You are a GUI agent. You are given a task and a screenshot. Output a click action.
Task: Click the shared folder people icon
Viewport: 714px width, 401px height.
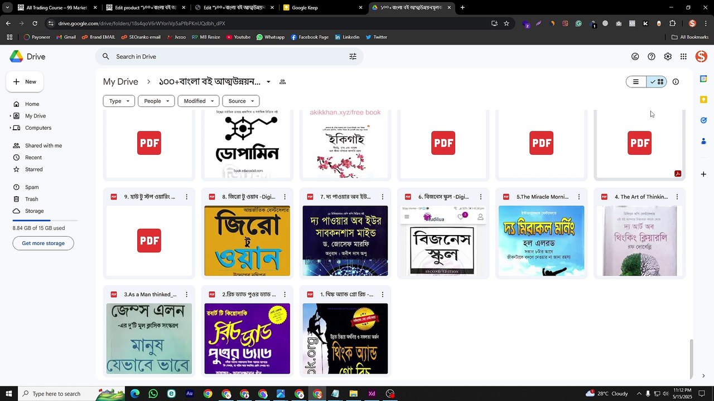coord(282,82)
